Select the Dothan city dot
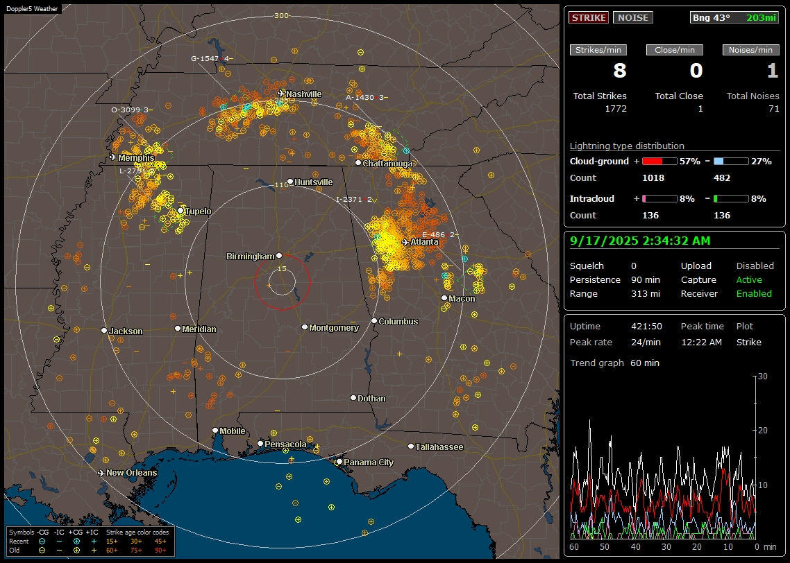This screenshot has width=790, height=563. (353, 397)
